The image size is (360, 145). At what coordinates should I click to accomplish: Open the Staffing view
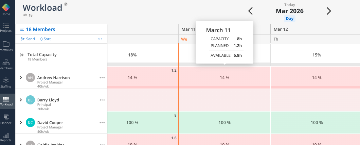(x=6, y=82)
